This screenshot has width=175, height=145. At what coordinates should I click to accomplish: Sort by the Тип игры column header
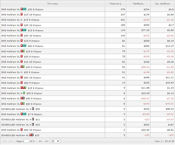tap(52, 4)
